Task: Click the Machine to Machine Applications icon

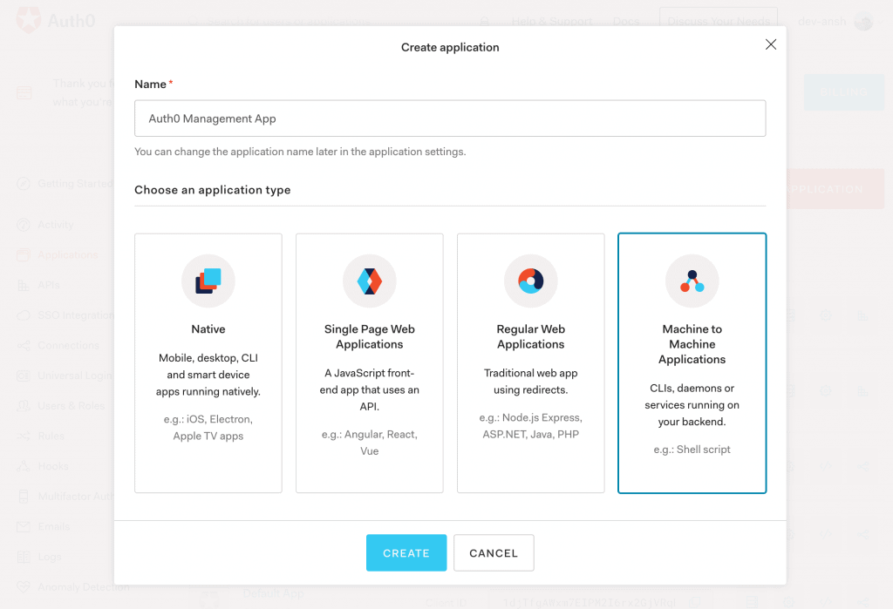Action: pyautogui.click(x=692, y=281)
